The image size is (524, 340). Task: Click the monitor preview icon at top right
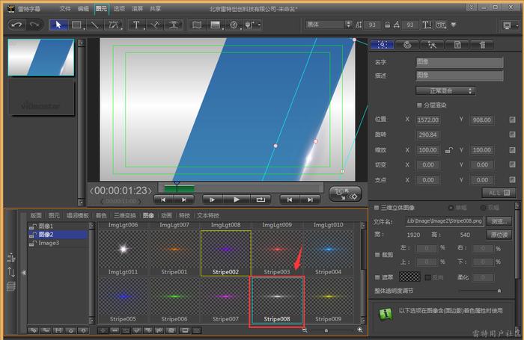click(507, 25)
